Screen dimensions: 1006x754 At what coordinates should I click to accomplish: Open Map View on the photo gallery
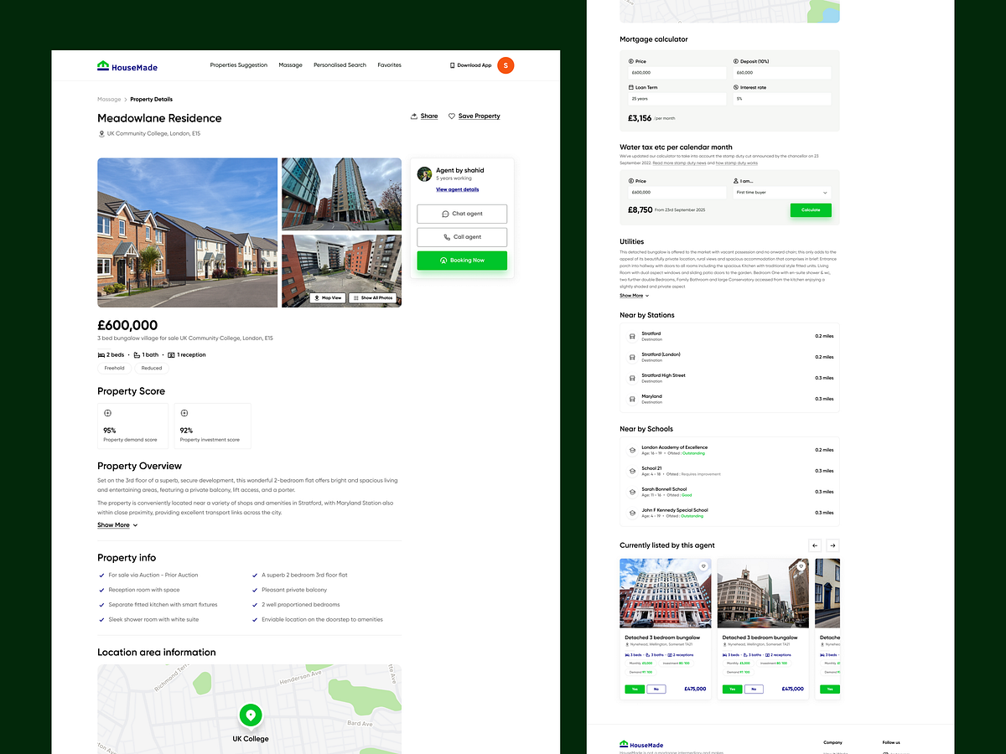coord(327,297)
